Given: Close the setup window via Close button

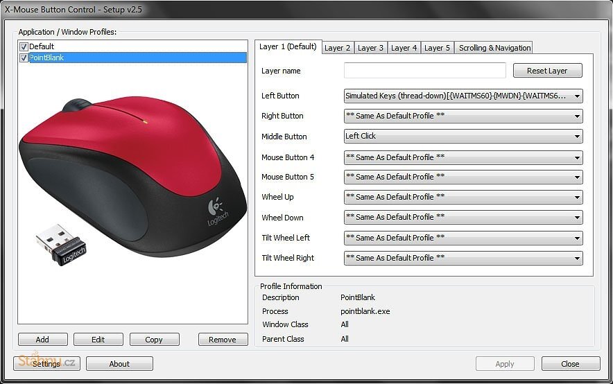Looking at the screenshot, I should coord(571,364).
